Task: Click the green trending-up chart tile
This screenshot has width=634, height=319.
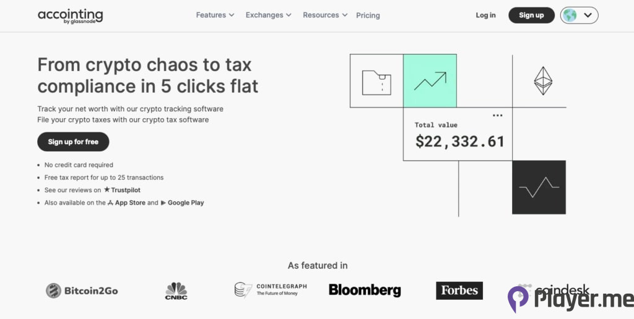Action: click(x=430, y=81)
